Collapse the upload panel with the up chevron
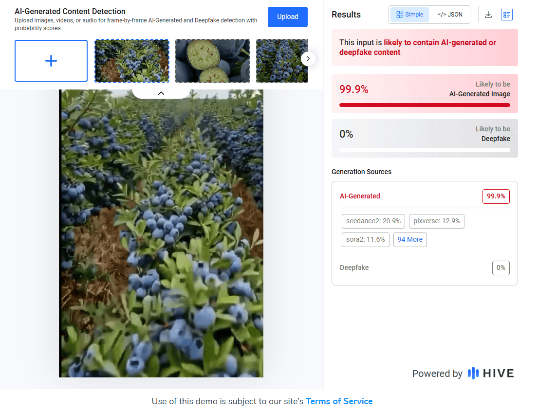 tap(161, 93)
